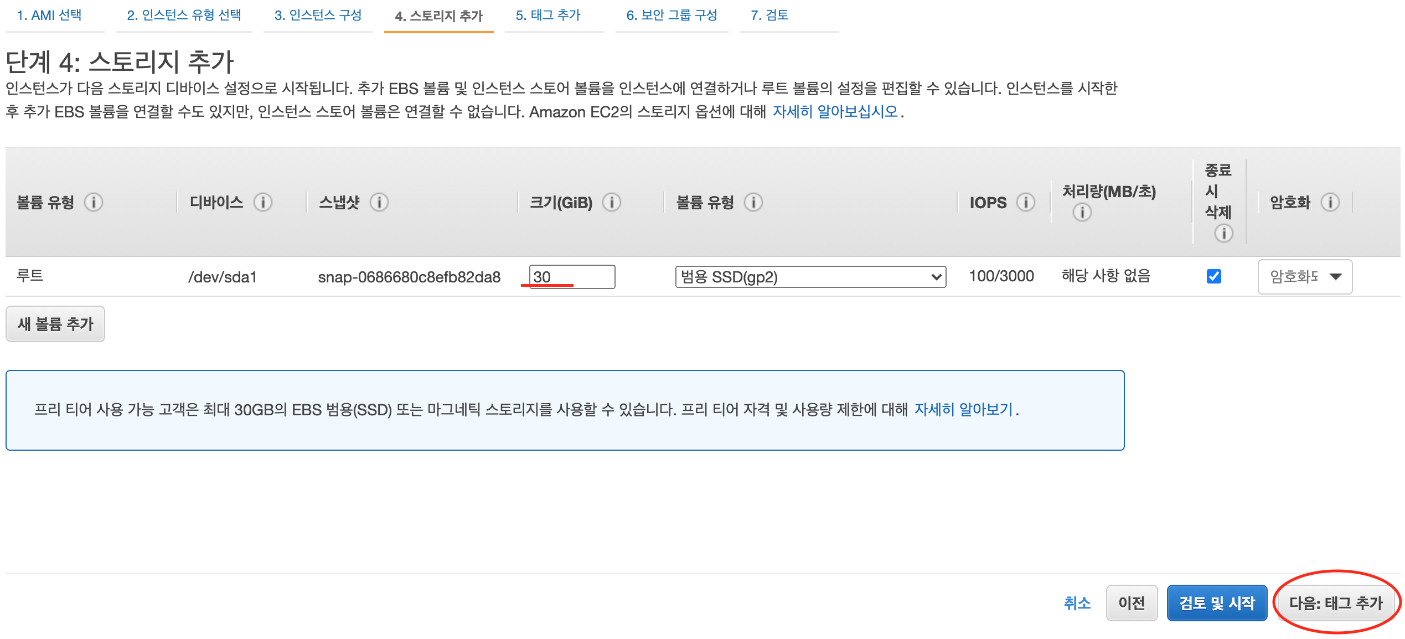Click the blue 검토 및 시작 button
1405x639 pixels.
tap(1217, 602)
